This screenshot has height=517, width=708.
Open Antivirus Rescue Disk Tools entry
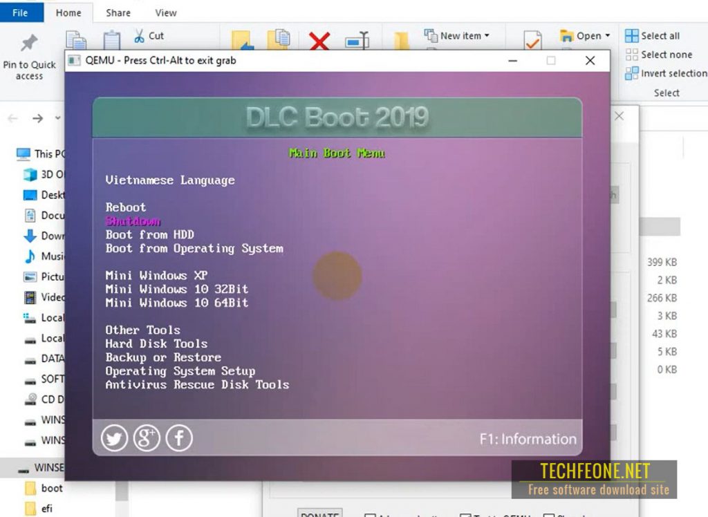click(x=197, y=385)
